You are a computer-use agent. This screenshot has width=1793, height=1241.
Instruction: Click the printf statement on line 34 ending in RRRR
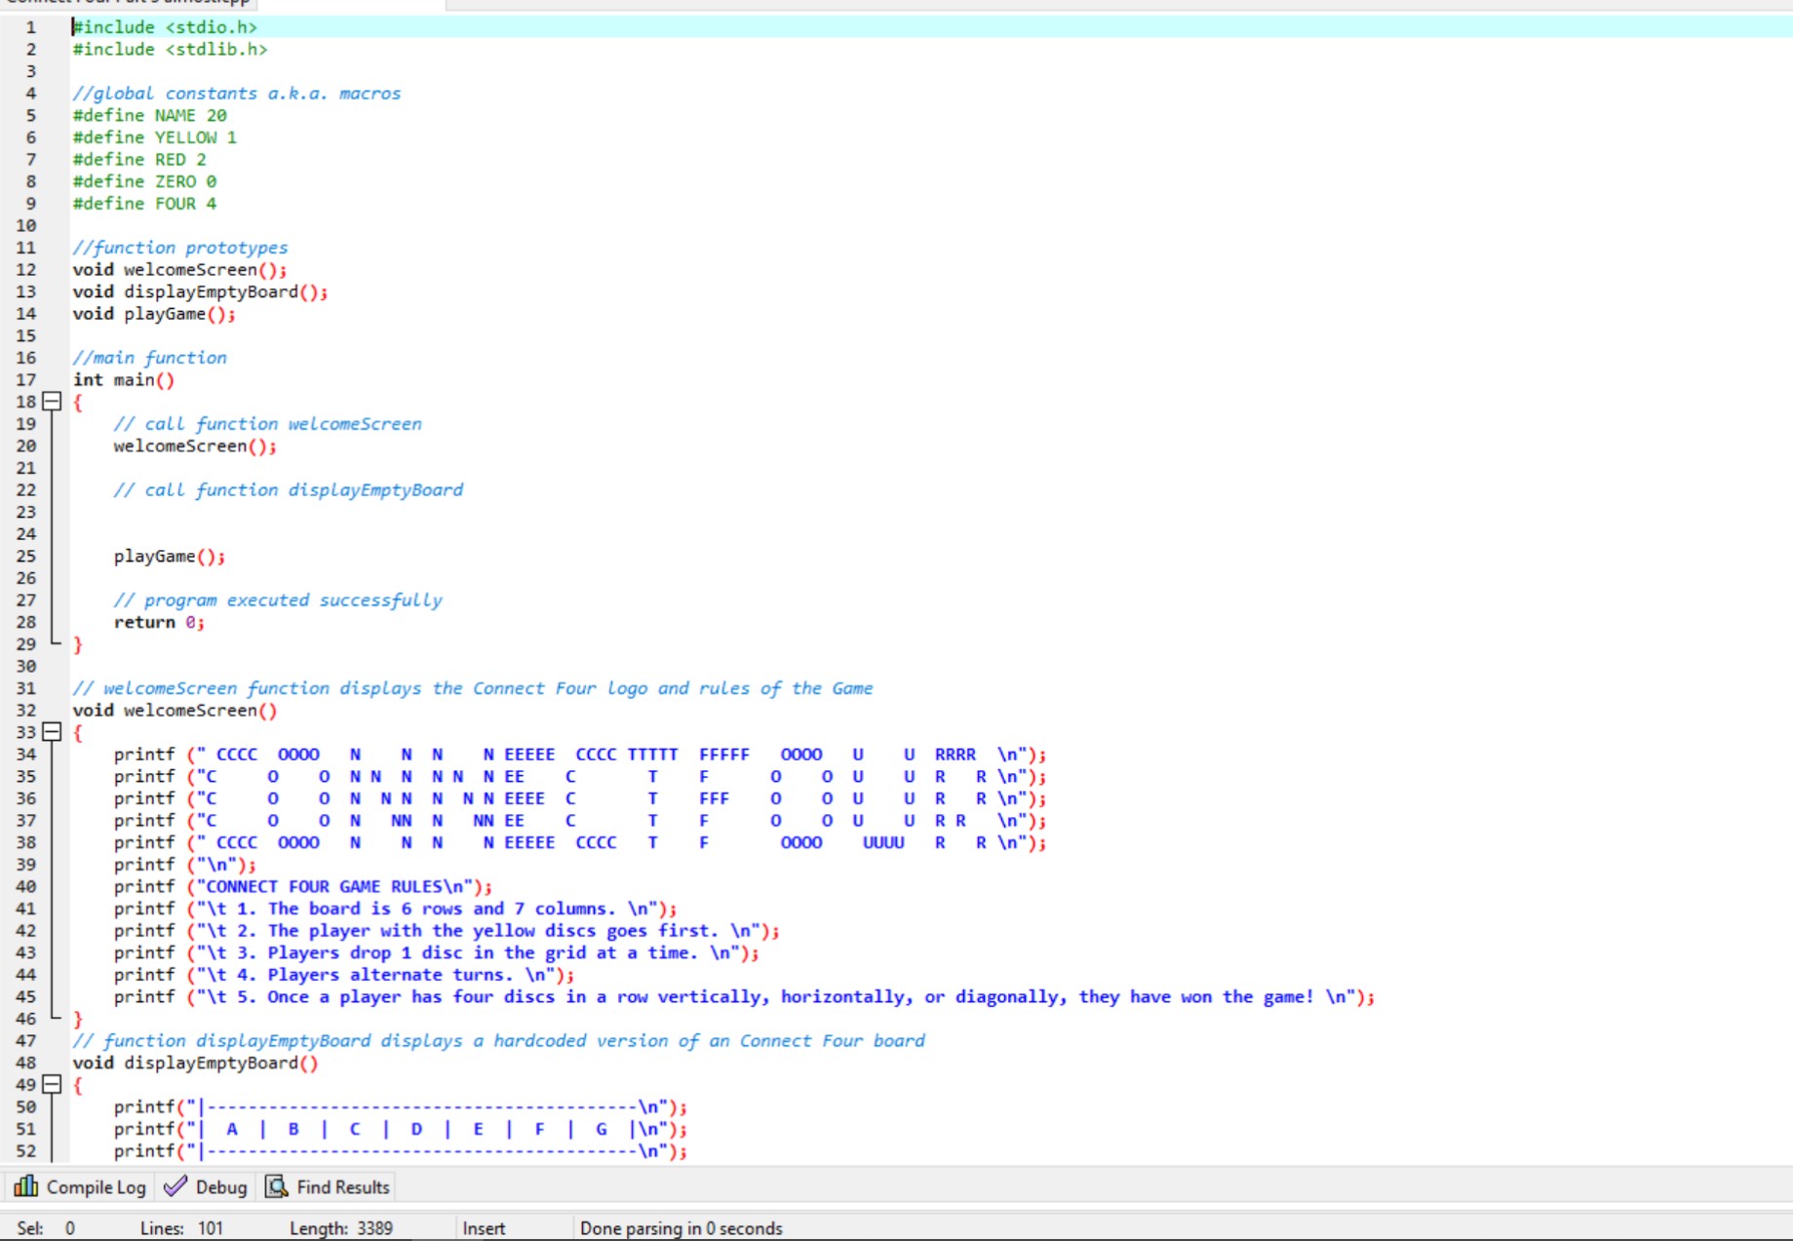pos(580,755)
